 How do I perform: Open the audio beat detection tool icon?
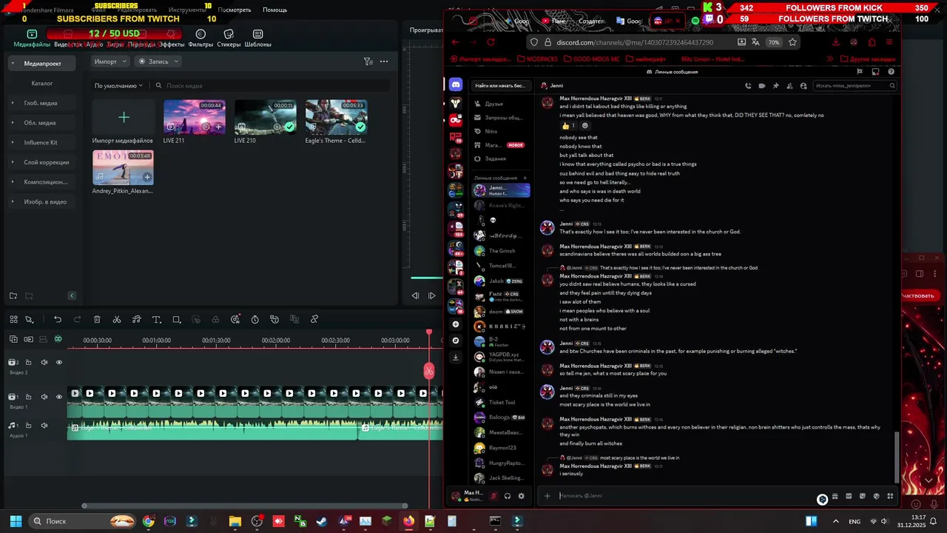point(136,320)
